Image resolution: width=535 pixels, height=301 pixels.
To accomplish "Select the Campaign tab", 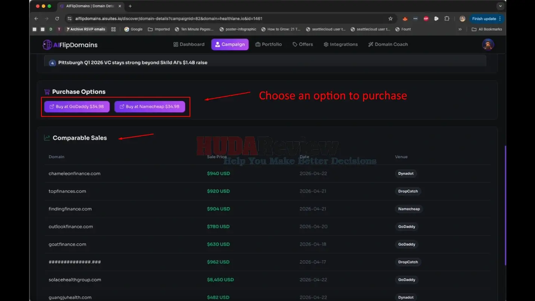I will coord(230,44).
